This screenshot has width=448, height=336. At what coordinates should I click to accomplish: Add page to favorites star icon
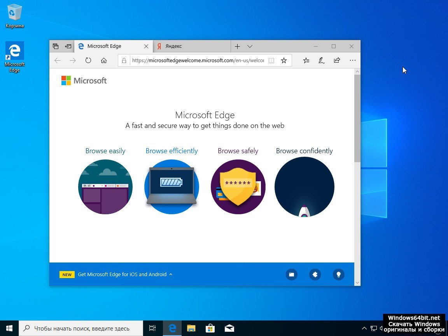pyautogui.click(x=284, y=60)
